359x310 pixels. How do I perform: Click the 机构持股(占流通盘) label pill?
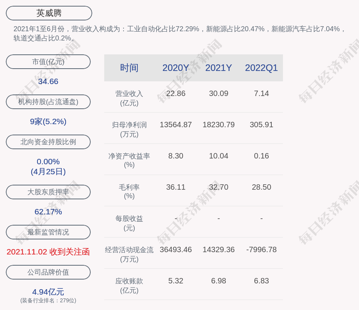[x=48, y=102]
